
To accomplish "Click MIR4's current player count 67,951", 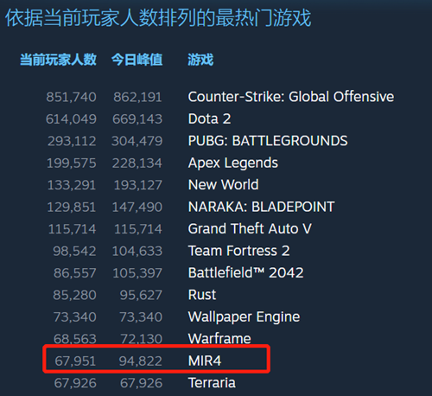I will point(75,361).
